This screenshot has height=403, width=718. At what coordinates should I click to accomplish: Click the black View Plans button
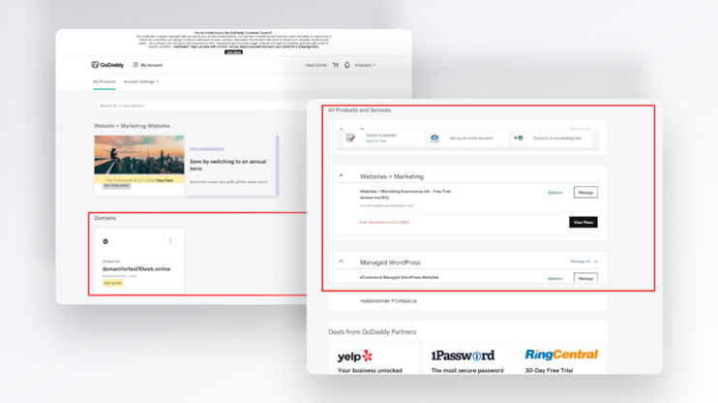[583, 223]
